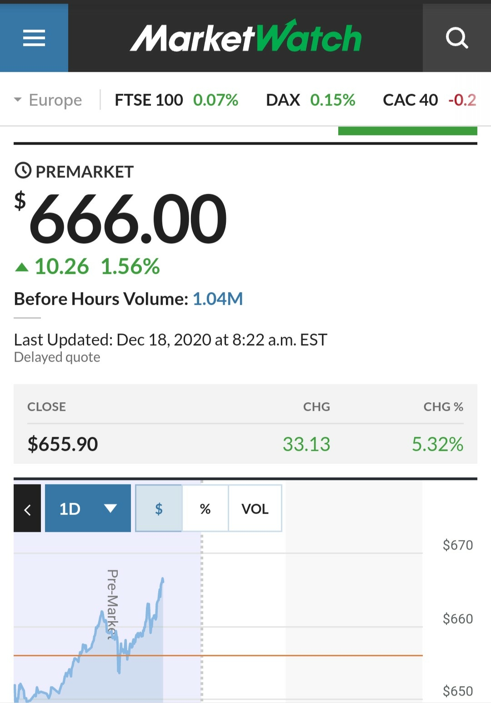Image resolution: width=491 pixels, height=703 pixels.
Task: Click the $655.90 close price
Action: pos(63,444)
